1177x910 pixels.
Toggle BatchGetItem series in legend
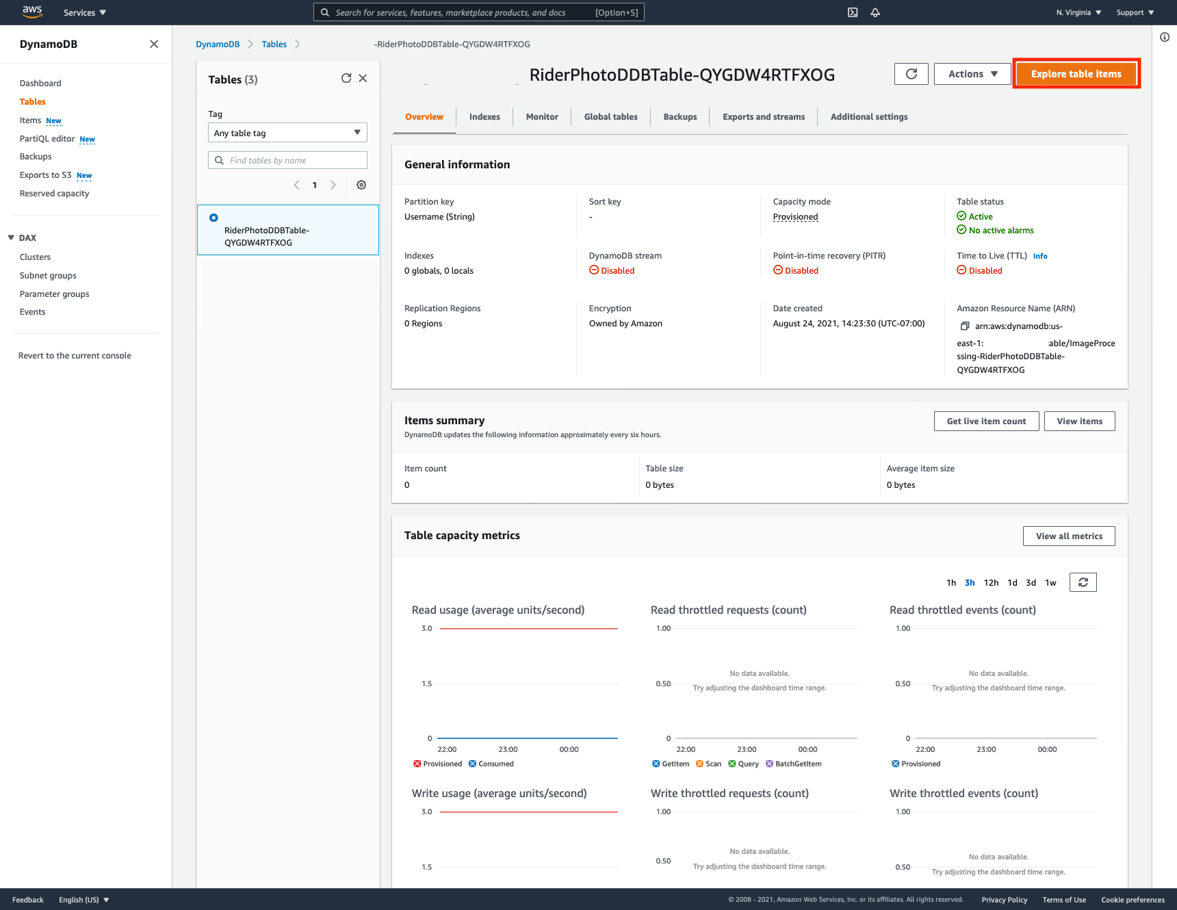point(794,764)
